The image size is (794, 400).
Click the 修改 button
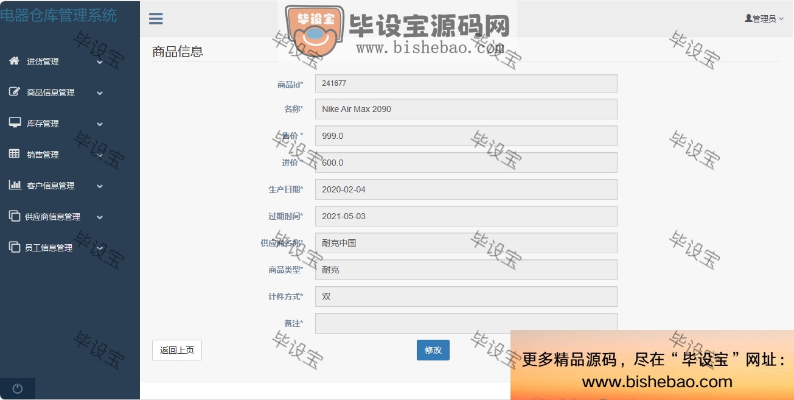(433, 350)
